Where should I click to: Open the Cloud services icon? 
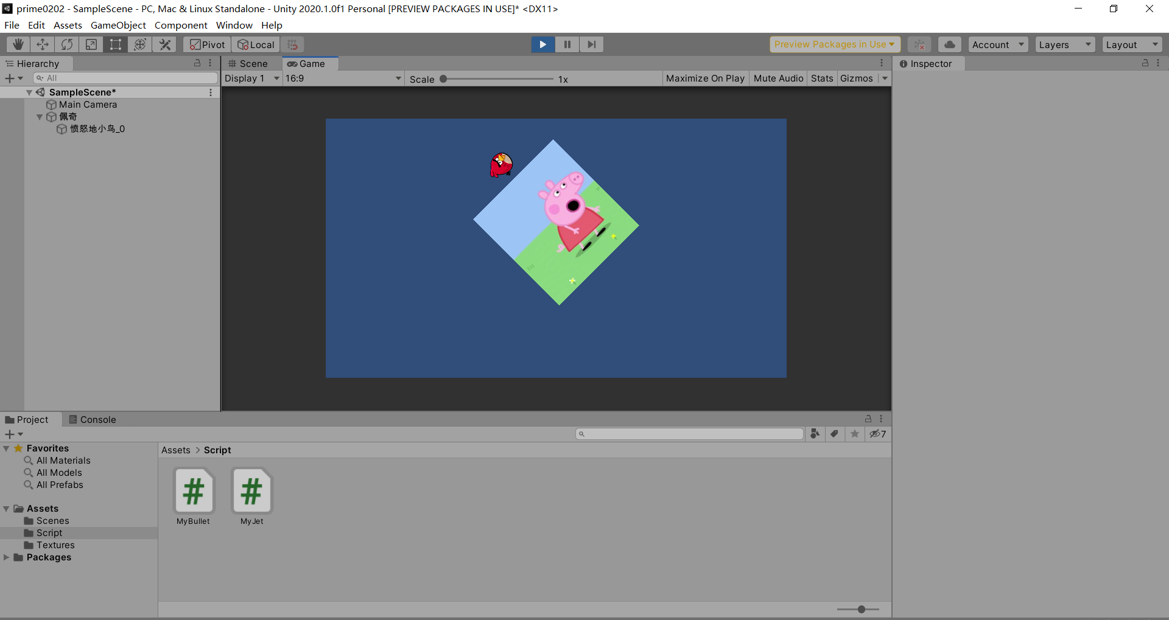[x=949, y=44]
